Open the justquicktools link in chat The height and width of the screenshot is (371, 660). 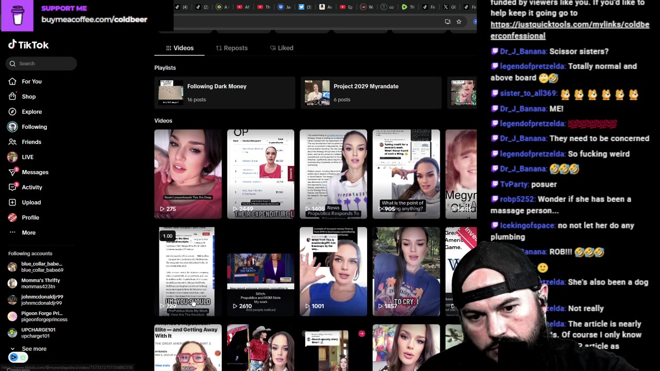point(570,30)
